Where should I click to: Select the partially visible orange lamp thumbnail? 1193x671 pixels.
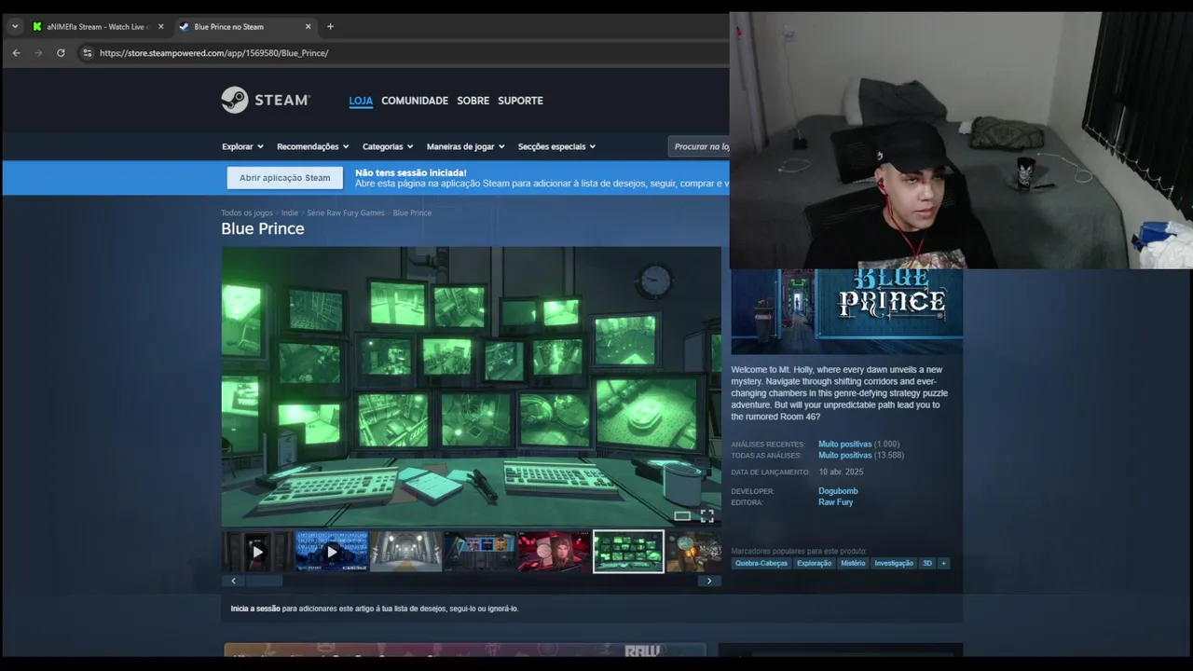pyautogui.click(x=694, y=552)
